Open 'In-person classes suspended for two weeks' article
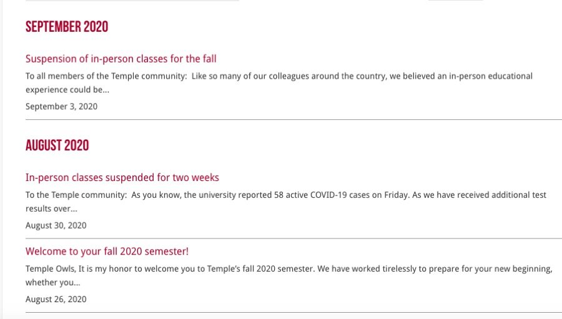 [122, 177]
